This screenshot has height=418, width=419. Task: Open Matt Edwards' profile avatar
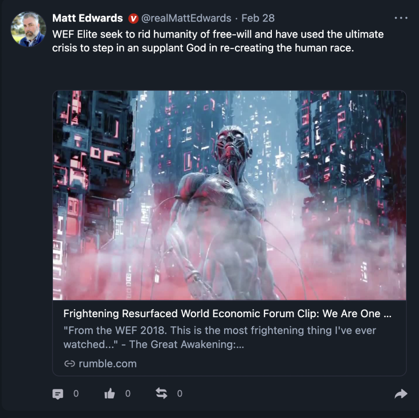pos(28,29)
